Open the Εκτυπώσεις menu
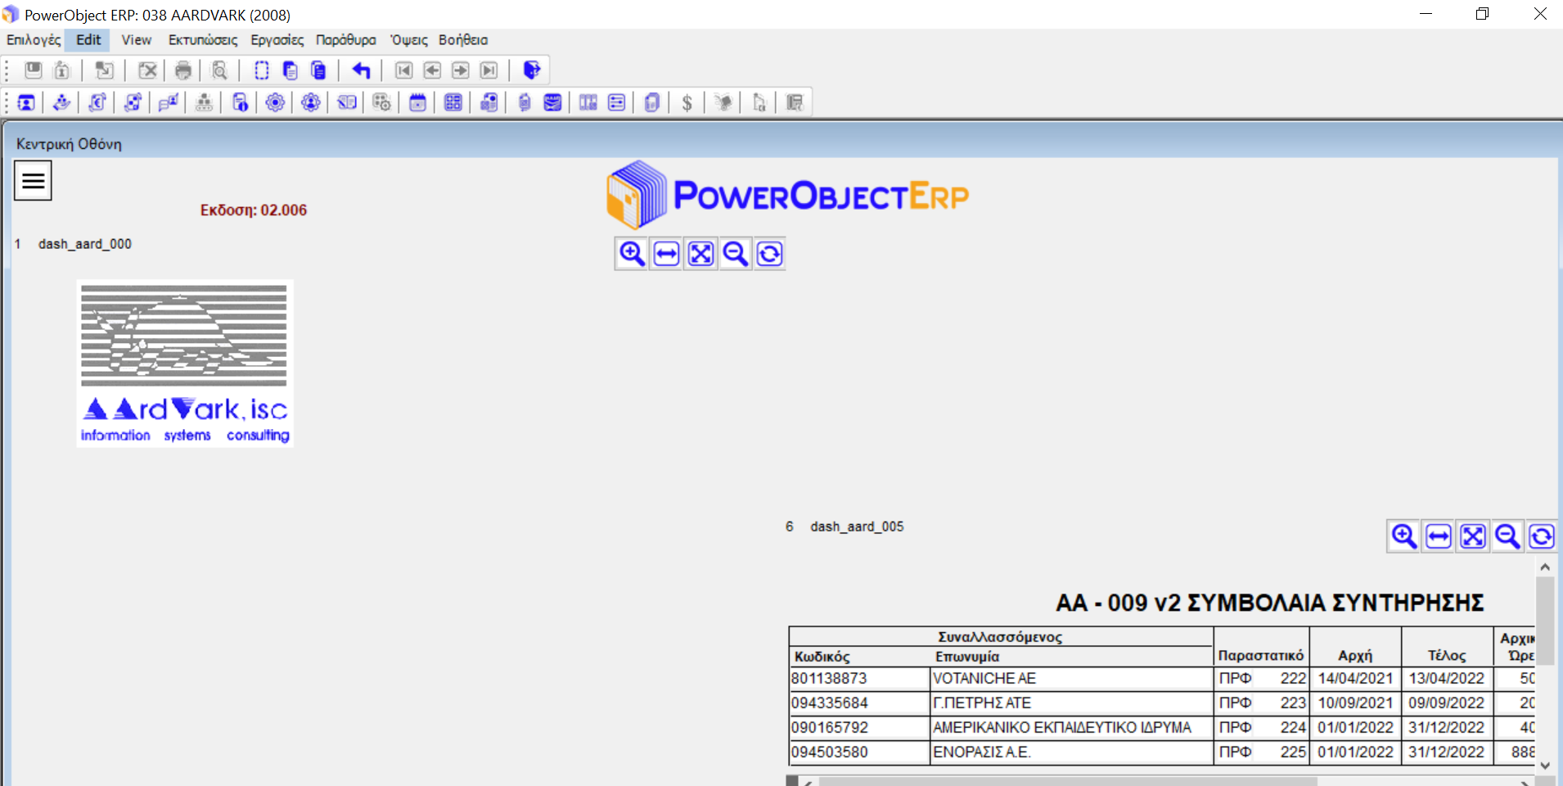This screenshot has width=1563, height=786. (203, 40)
